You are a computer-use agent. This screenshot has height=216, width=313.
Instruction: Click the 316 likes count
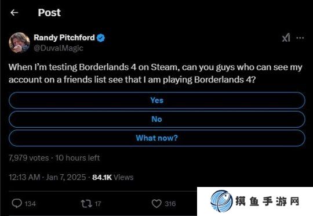[x=170, y=204]
